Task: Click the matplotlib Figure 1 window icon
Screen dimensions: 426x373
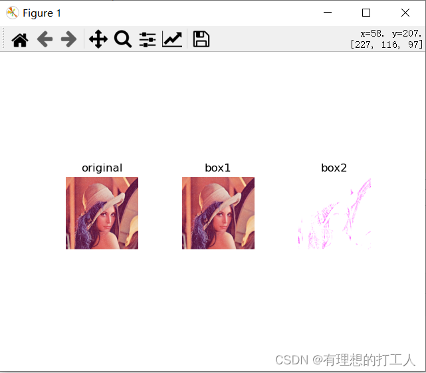Action: pos(12,13)
